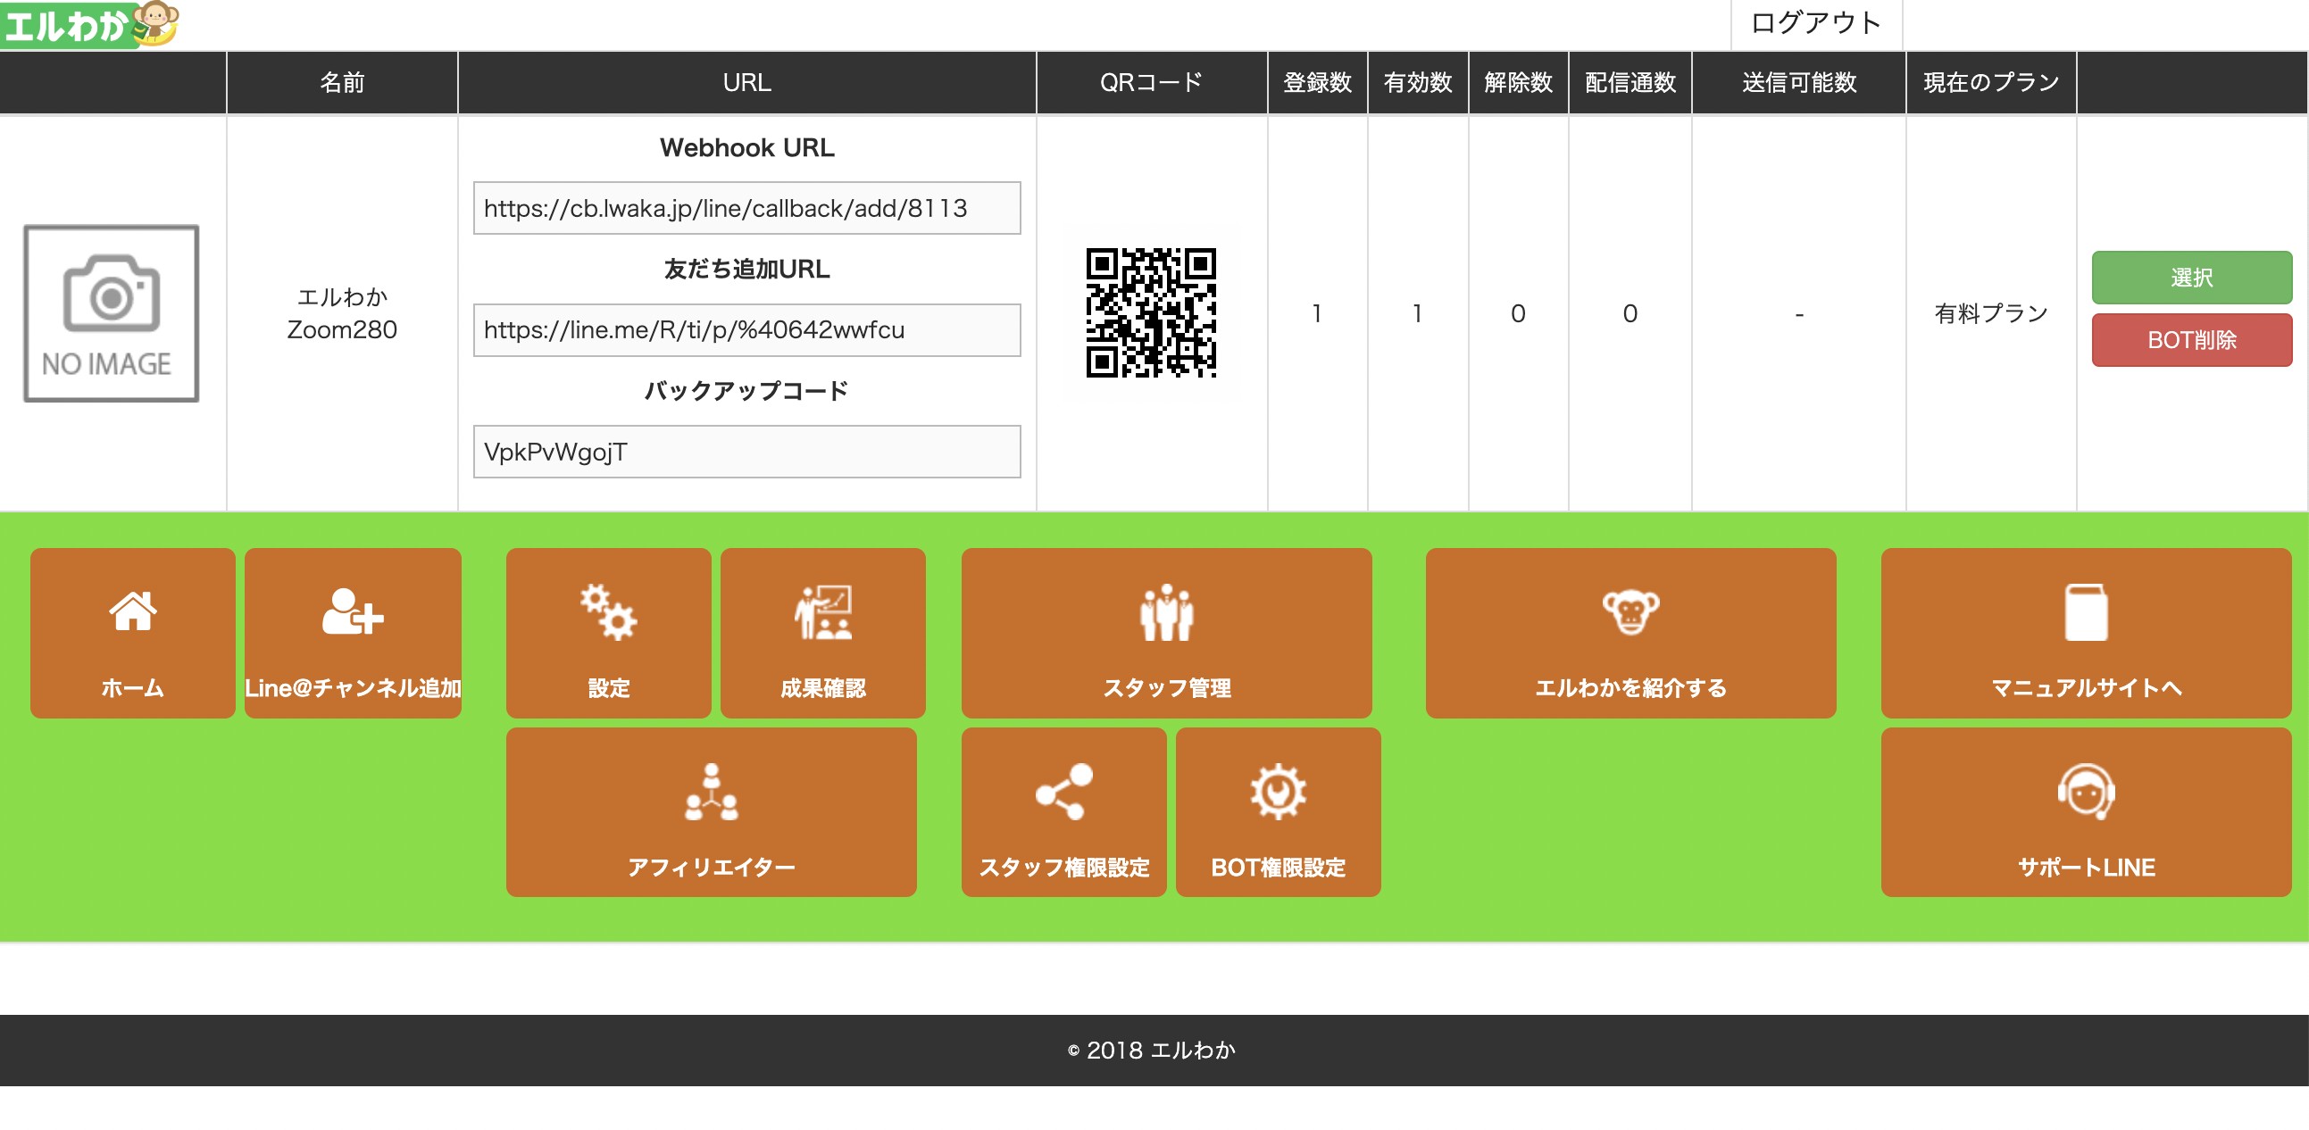Click the 配信通数 column header
Screen dimensions: 2309x1130
coord(1630,82)
